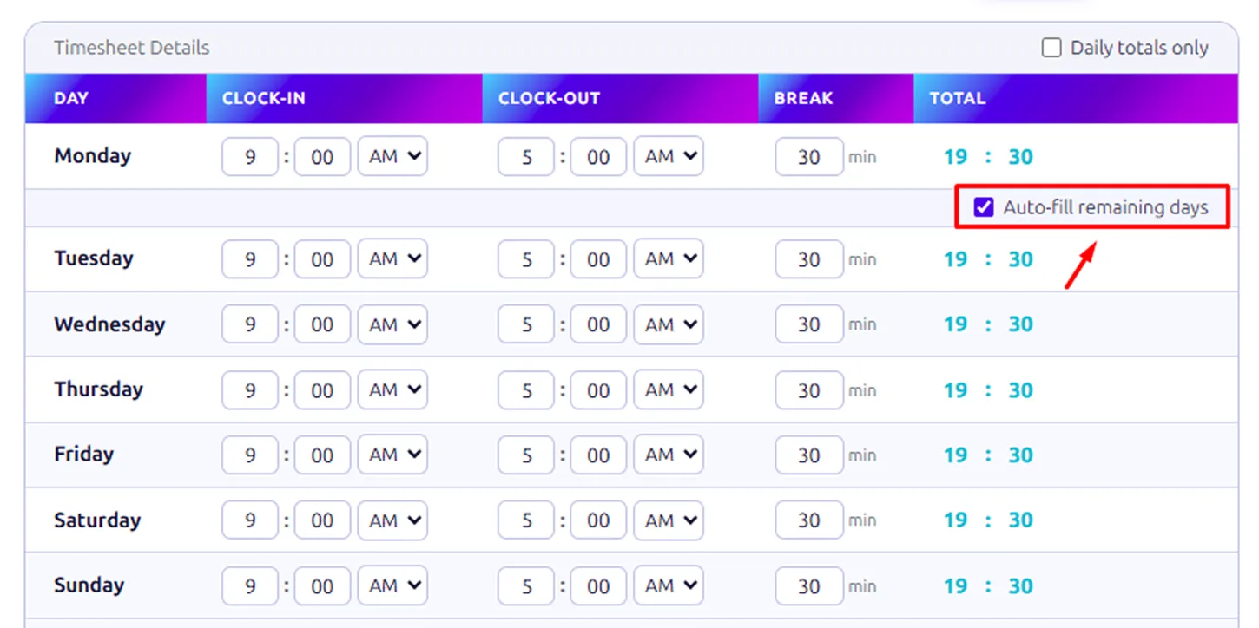The height and width of the screenshot is (628, 1259).
Task: Click Thursday break minutes field
Action: pyautogui.click(x=808, y=390)
